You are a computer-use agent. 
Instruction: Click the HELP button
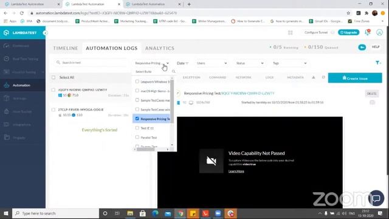tap(376, 47)
